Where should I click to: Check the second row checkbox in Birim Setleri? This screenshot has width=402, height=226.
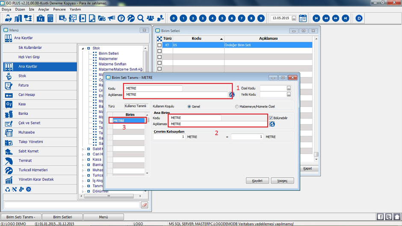coord(160,51)
